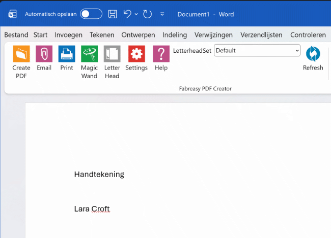Click the Redo arrow icon
The image size is (331, 238).
pos(148,14)
